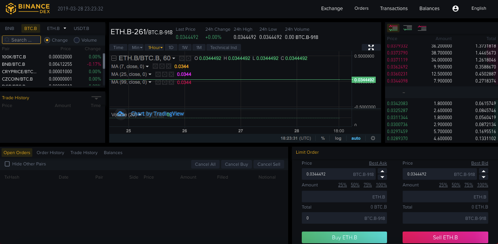
Task: Set buy amount to 50%
Action: pyautogui.click(x=355, y=185)
